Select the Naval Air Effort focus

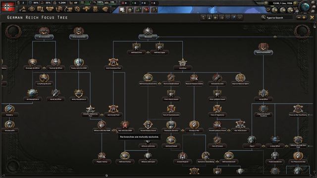tap(55, 95)
